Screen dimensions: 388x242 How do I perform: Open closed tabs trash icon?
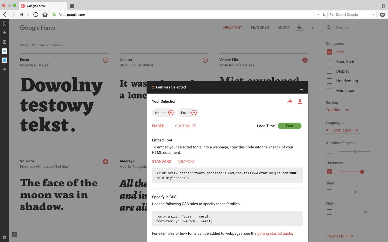click(x=383, y=6)
